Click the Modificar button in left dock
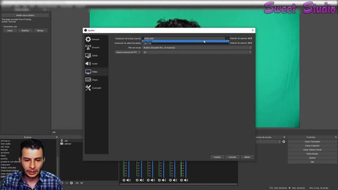The height and width of the screenshot is (190, 338). pyautogui.click(x=25, y=31)
